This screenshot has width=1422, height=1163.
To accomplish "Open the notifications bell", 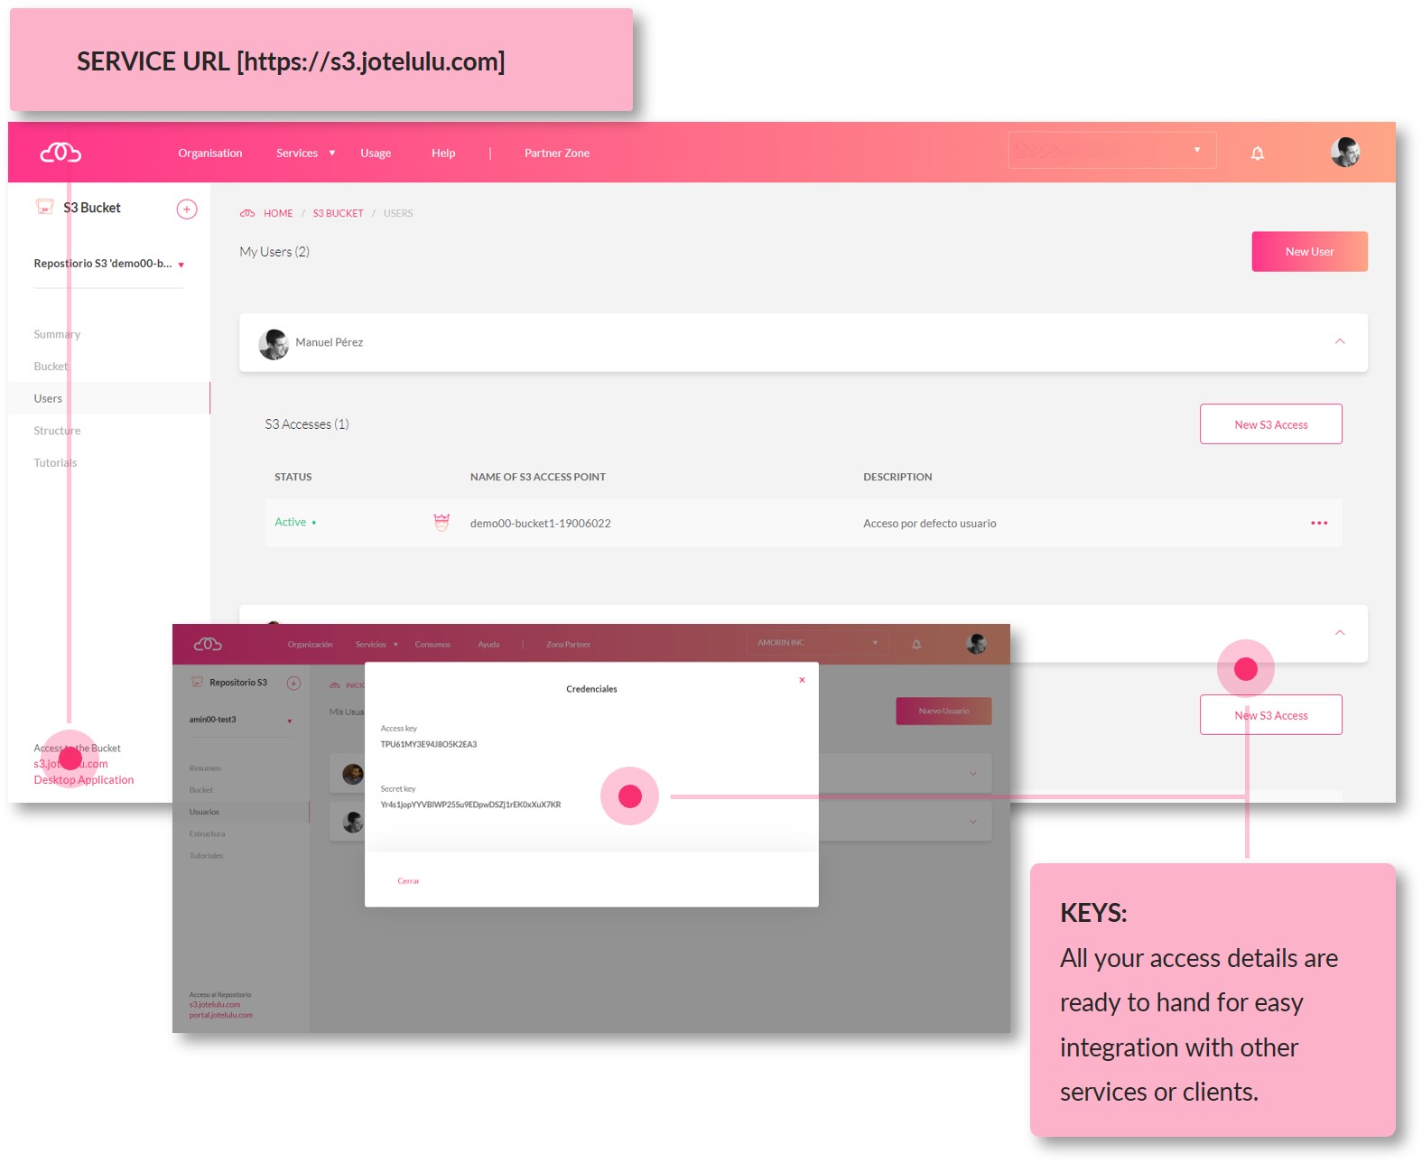I will pos(1257,153).
